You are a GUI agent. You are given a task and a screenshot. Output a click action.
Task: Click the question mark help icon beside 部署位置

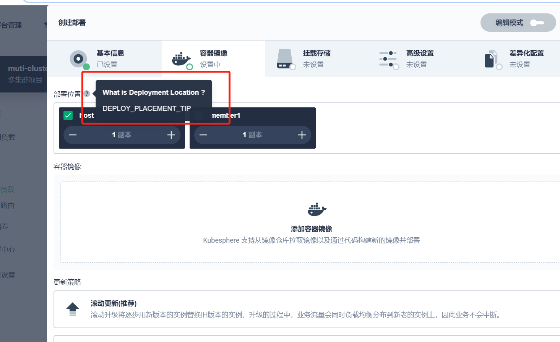pos(87,94)
